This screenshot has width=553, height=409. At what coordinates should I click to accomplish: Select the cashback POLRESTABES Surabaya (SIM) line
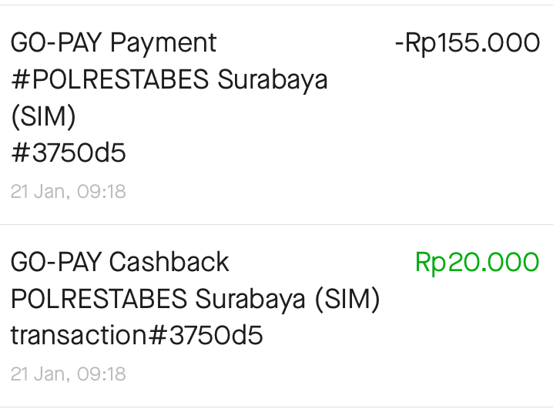point(195,300)
